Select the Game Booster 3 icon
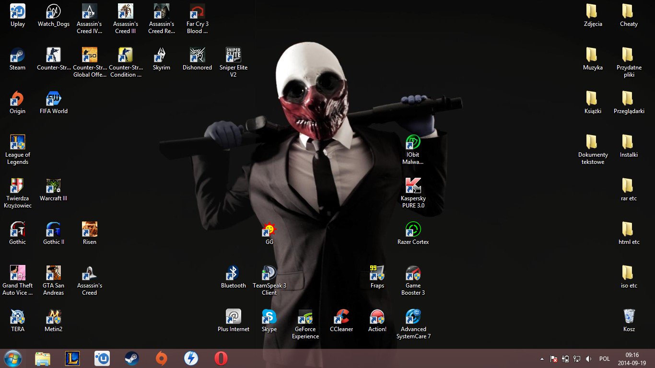655x368 pixels. point(413,280)
